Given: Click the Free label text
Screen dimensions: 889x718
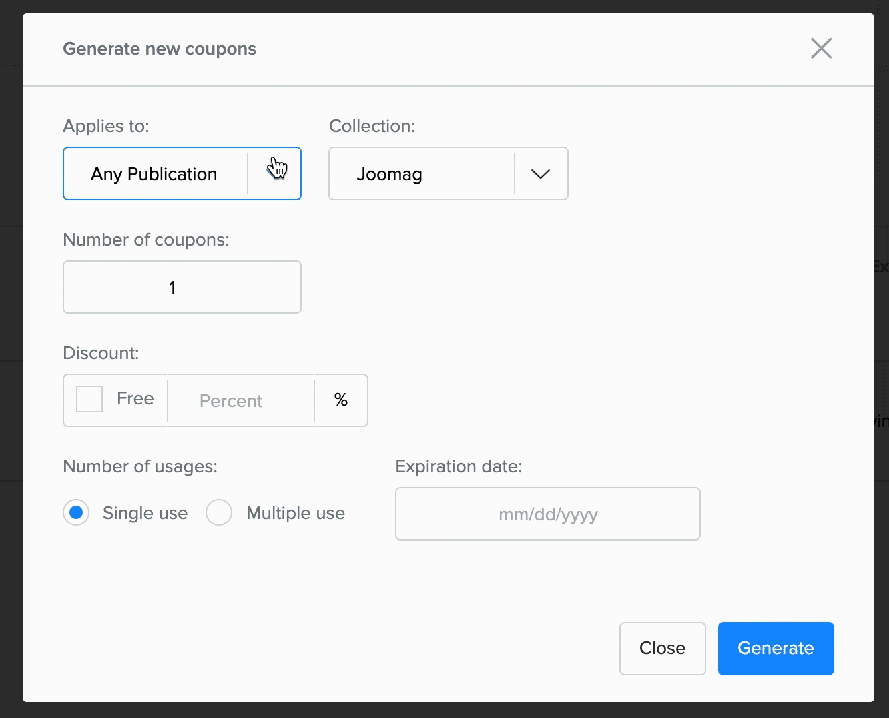Looking at the screenshot, I should 135,398.
